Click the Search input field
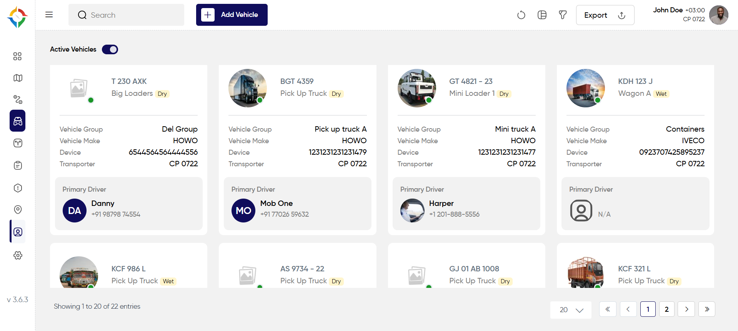 126,15
